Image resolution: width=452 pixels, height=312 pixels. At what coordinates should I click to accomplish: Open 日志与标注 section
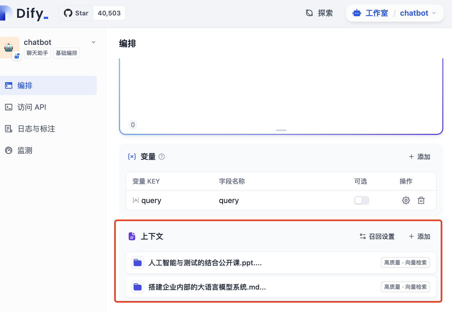pyautogui.click(x=35, y=129)
